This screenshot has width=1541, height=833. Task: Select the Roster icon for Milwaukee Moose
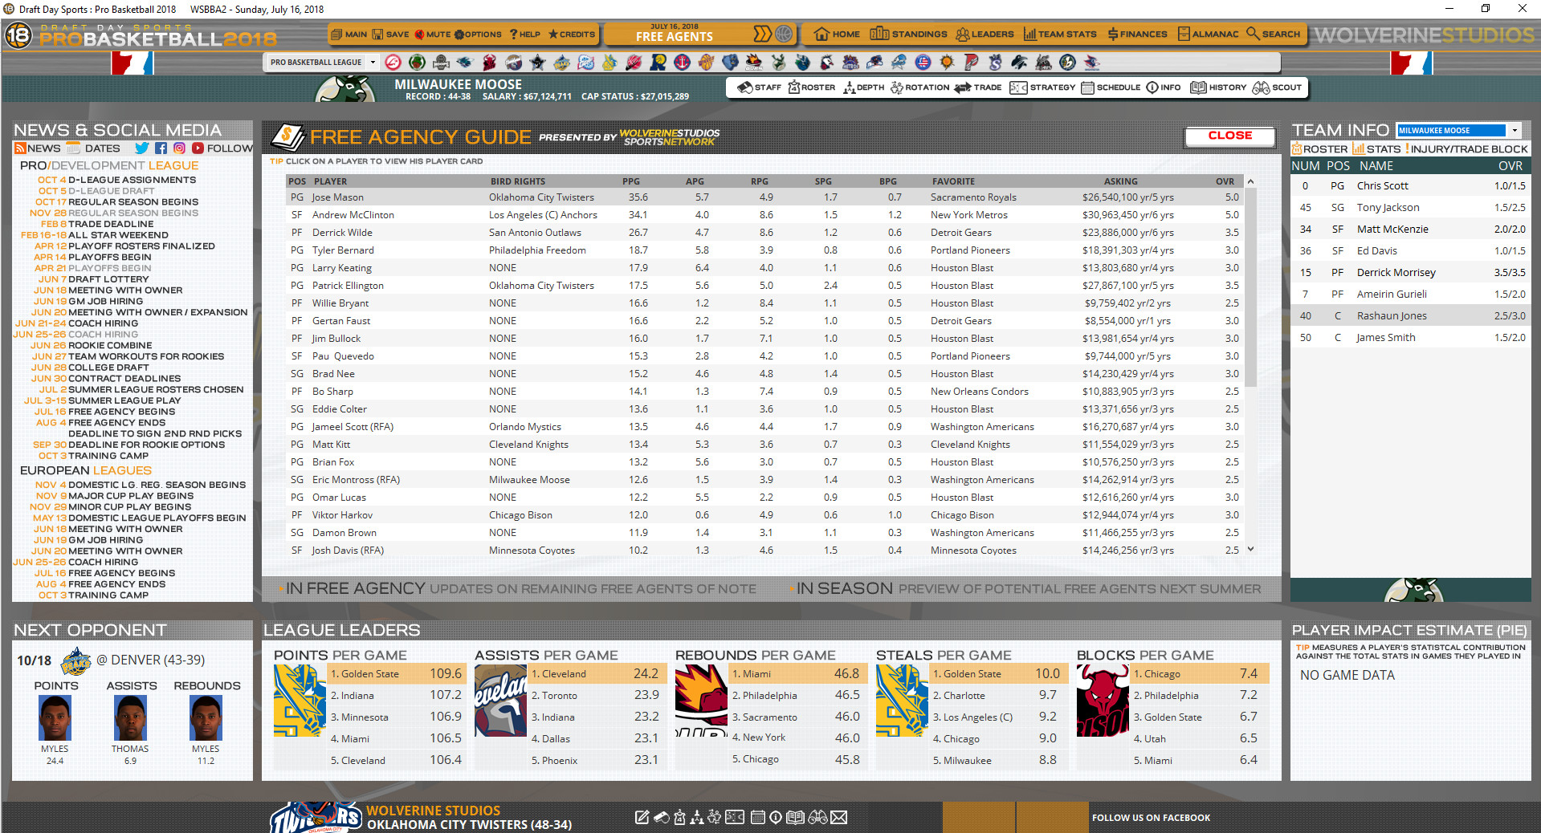coord(811,87)
